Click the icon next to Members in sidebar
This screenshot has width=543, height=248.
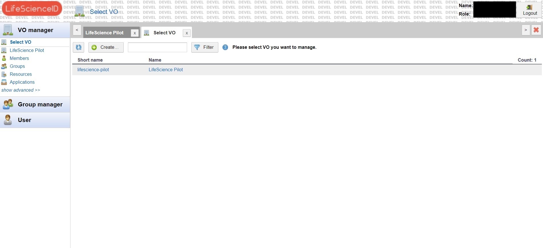(x=4, y=58)
